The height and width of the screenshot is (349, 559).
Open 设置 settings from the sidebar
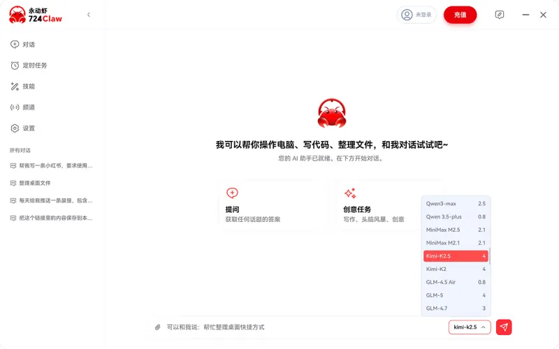23,128
